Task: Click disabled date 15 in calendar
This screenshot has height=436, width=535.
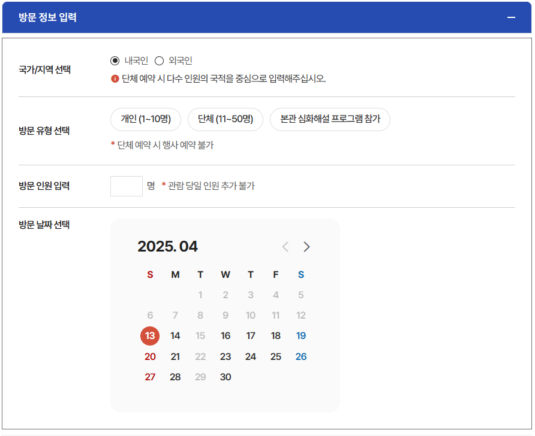Action: click(x=200, y=336)
